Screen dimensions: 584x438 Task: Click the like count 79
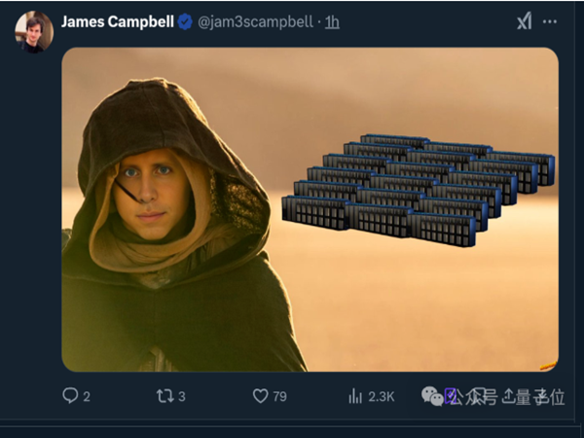(280, 396)
